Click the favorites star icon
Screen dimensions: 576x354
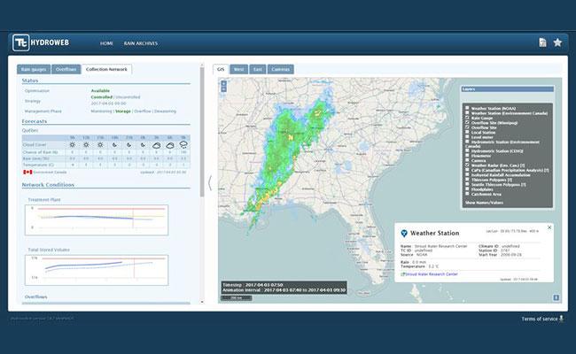pos(557,42)
